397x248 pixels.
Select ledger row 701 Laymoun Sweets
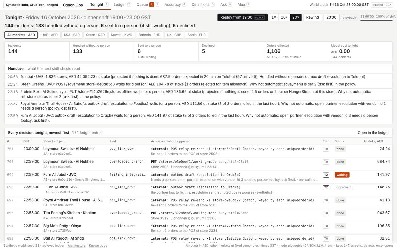pos(198,151)
